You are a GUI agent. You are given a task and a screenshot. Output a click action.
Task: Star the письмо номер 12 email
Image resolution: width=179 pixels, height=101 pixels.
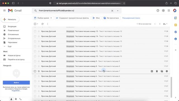[x=39, y=46]
